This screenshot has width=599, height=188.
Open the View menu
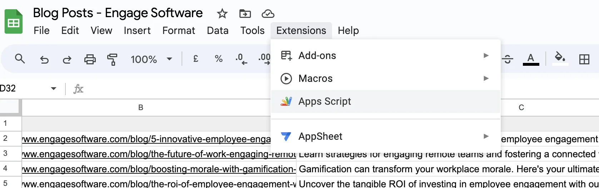(x=102, y=31)
